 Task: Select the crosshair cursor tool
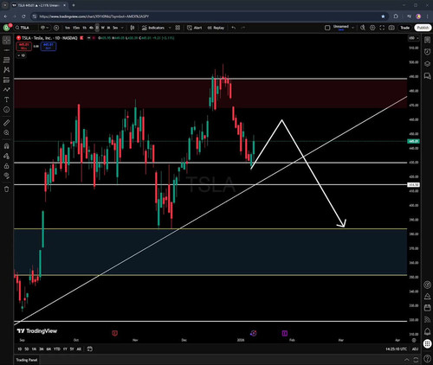click(6, 40)
